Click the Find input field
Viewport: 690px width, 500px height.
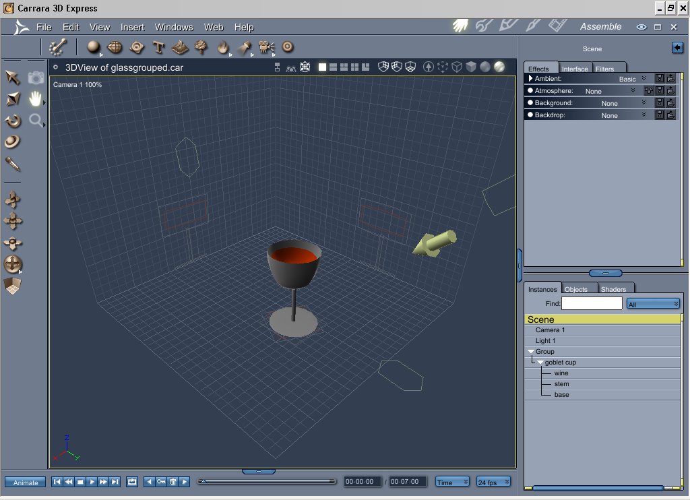pyautogui.click(x=592, y=304)
